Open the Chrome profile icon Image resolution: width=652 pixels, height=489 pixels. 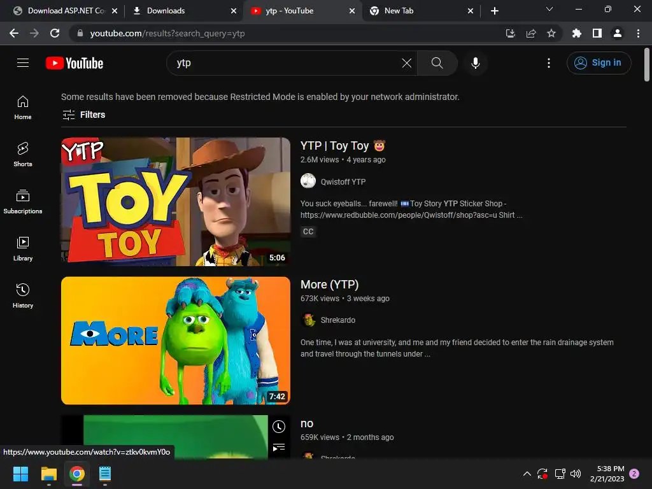(x=618, y=33)
